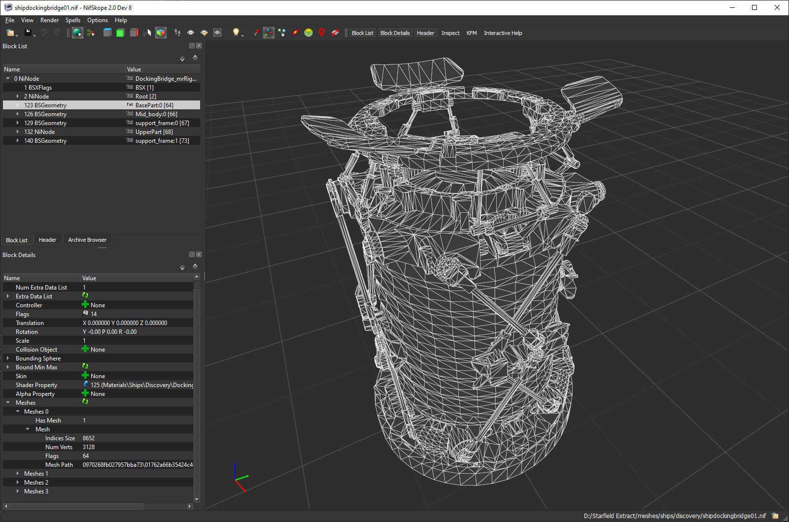This screenshot has height=522, width=789.
Task: Collapse the 0 NiNode root entry
Action: pos(7,78)
